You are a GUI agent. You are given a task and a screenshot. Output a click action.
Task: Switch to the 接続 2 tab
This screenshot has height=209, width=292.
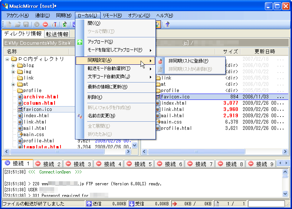coord(49,164)
